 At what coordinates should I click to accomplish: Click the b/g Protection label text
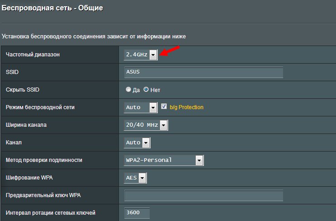(186, 107)
